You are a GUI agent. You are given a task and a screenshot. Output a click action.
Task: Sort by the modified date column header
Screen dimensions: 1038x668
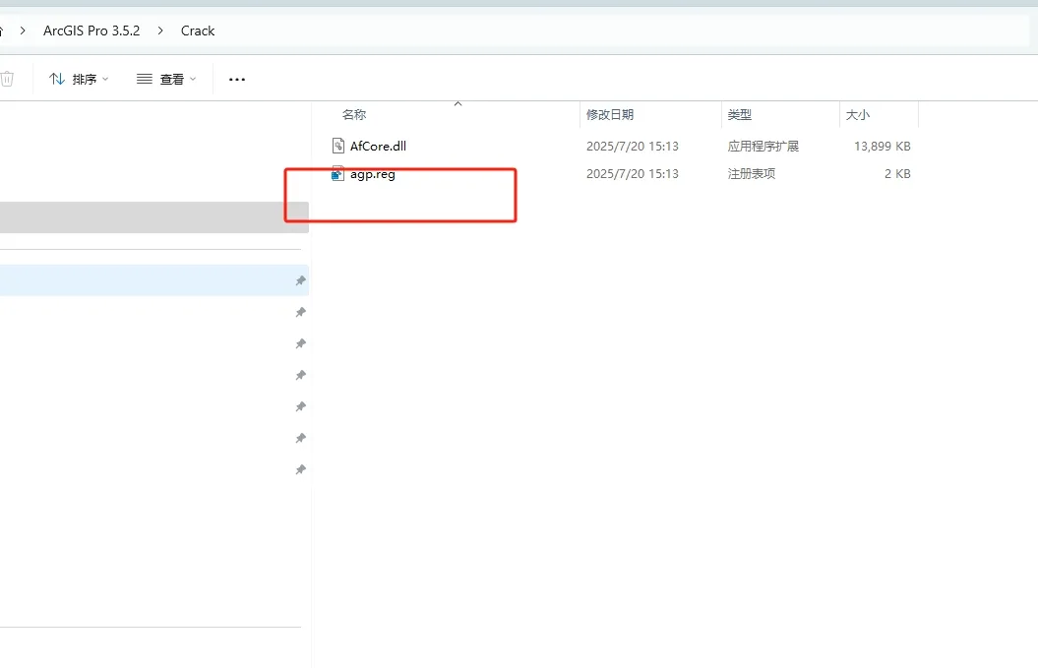pyautogui.click(x=610, y=114)
